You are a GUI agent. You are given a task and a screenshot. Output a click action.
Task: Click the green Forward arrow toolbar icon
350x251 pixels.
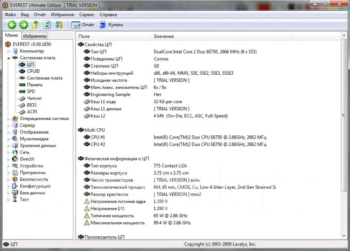(x=24, y=25)
